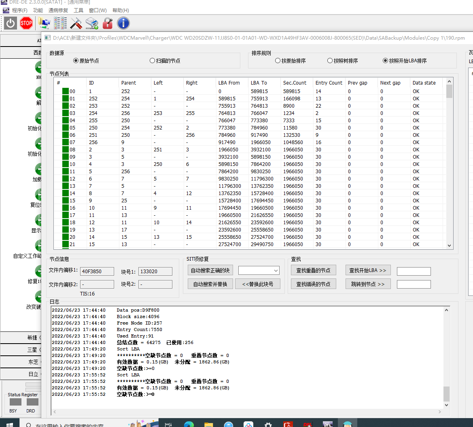
Task: Open the 帮助(H) menu
Action: [x=121, y=10]
